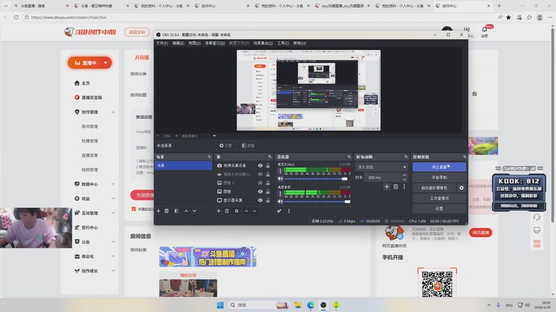The height and width of the screenshot is (312, 556).
Task: Toggle lock on 图像 2 source
Action: tap(268, 183)
